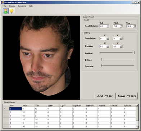Minimize the VirtualFace3DGenerator window

133,3
